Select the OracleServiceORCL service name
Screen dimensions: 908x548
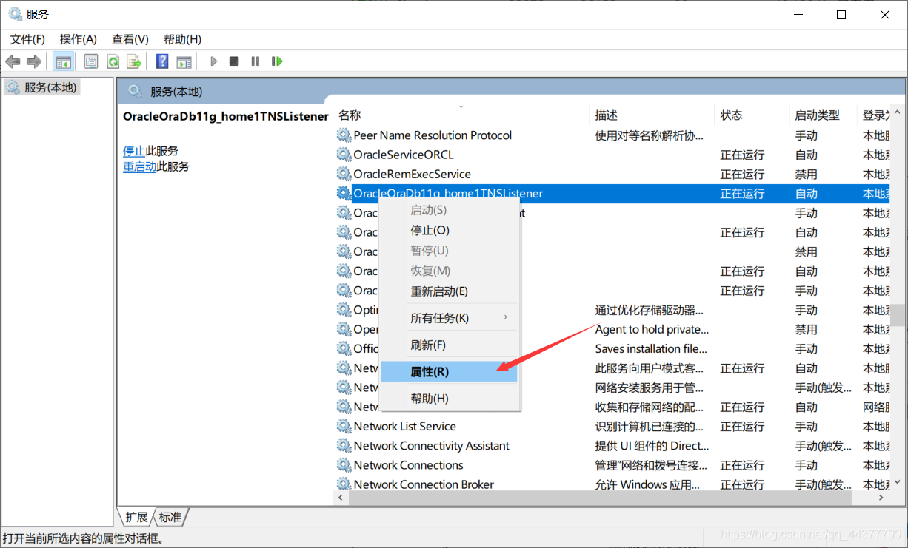(x=404, y=155)
